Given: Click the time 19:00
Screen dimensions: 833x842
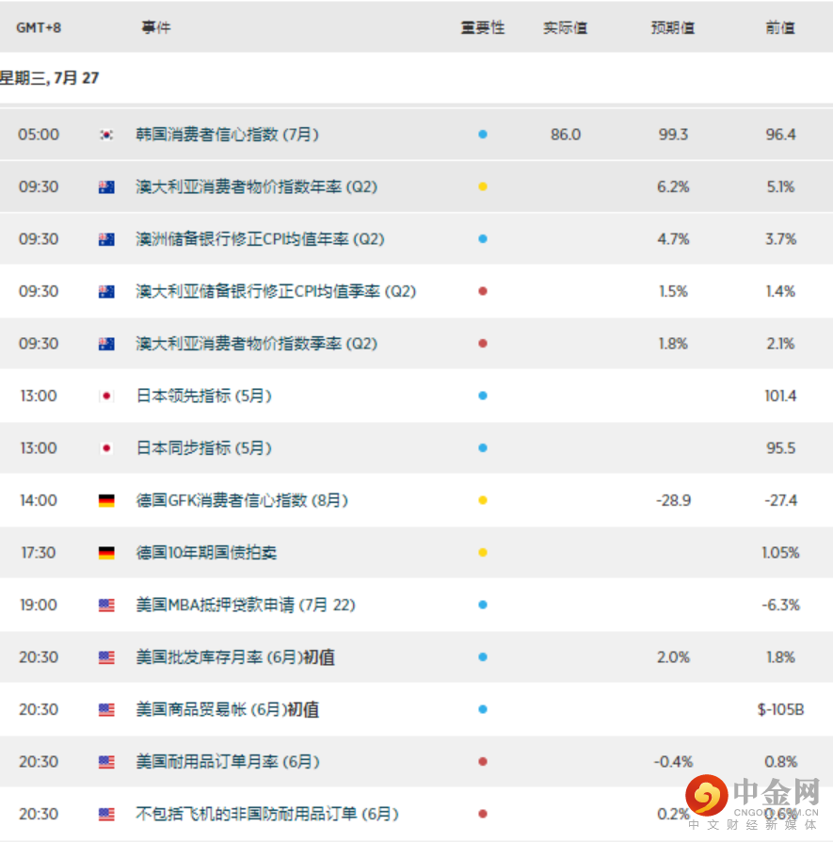Looking at the screenshot, I should (x=39, y=605).
